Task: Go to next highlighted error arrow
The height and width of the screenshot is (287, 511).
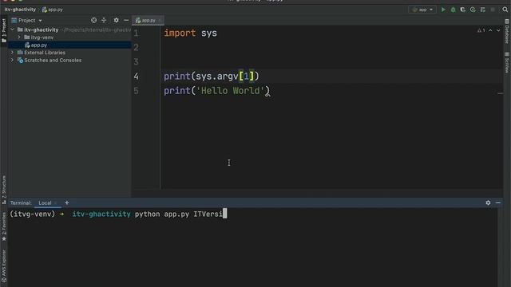Action: [498, 30]
